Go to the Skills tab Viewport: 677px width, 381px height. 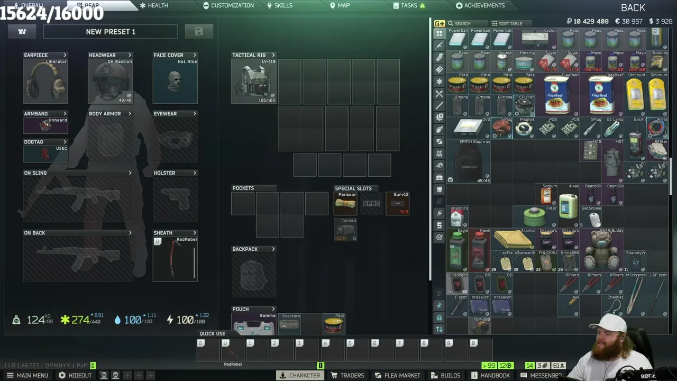coord(280,5)
